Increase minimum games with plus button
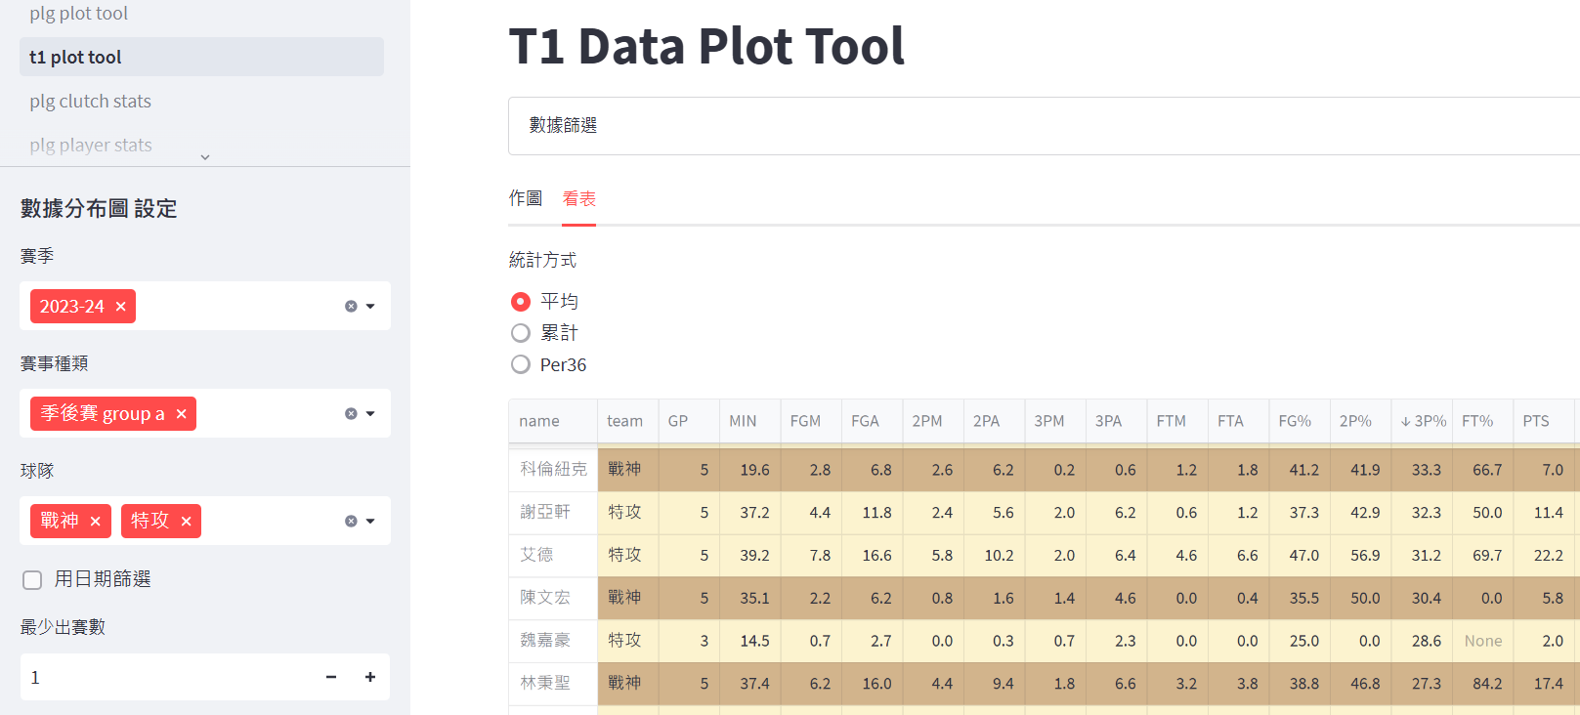This screenshot has width=1580, height=715. 370,677
